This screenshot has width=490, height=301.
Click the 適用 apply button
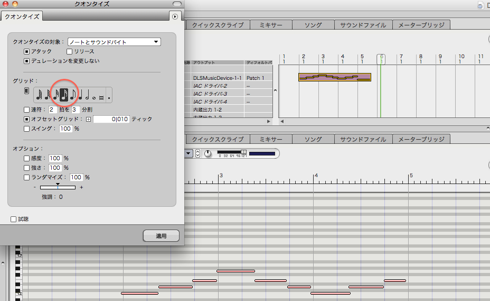coord(161,236)
